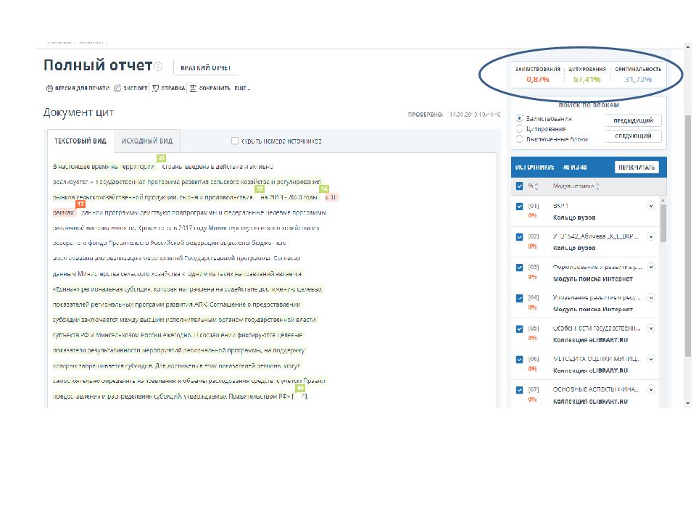Image resolution: width=696 pixels, height=522 pixels.
Task: Toggle the select-all sources header checkbox
Action: (x=519, y=186)
